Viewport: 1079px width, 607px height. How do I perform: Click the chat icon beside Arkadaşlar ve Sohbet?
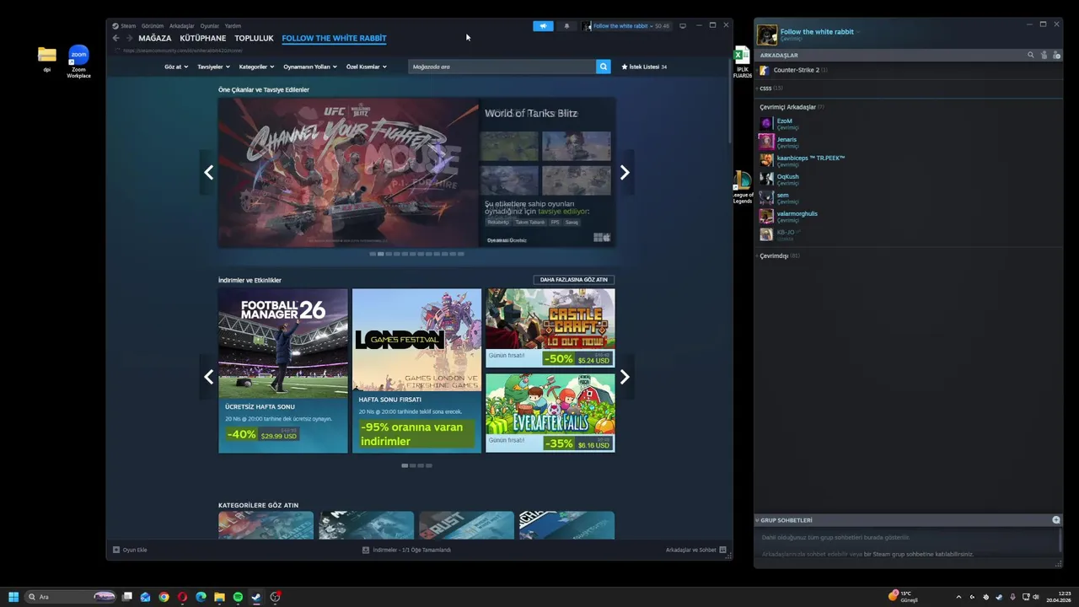[722, 550]
